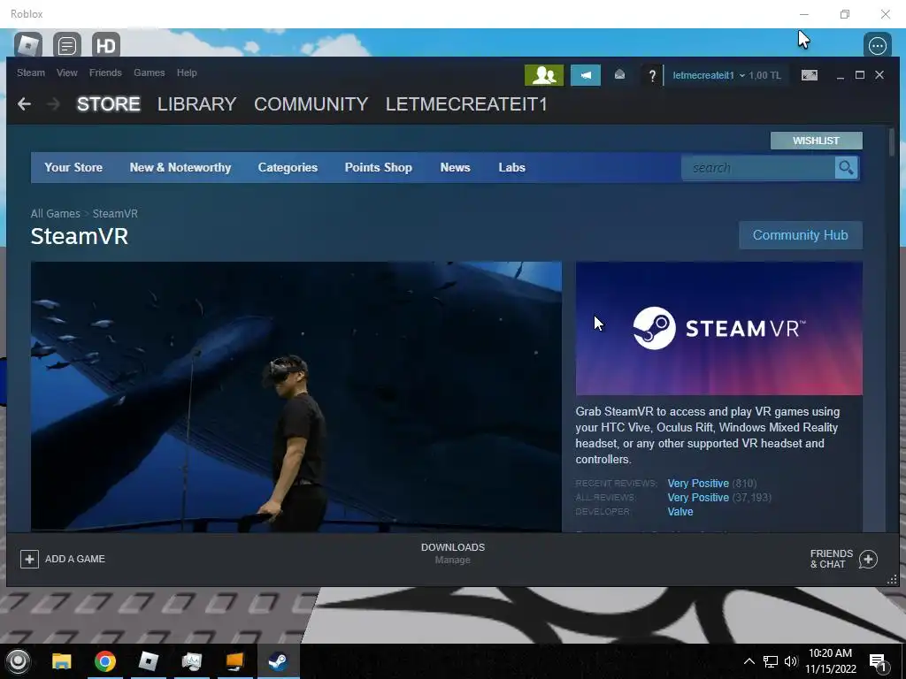Open taskbar notification center icon
Image resolution: width=906 pixels, height=679 pixels.
click(x=879, y=663)
